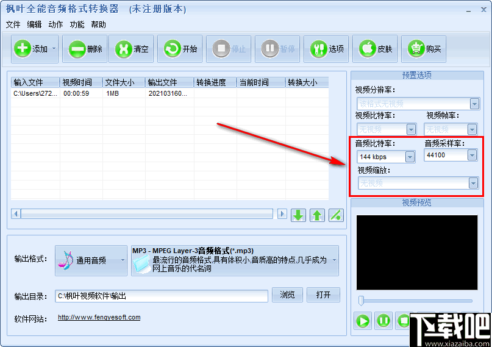
Task: Start conversion with the 开始 button
Action: pos(180,49)
